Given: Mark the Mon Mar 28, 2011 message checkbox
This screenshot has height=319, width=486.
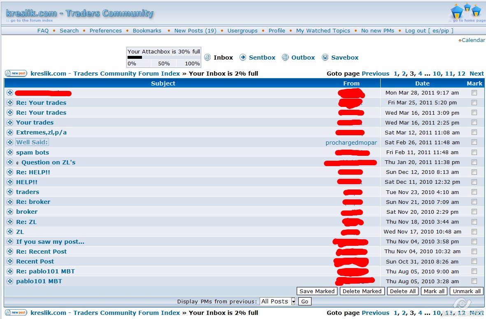Looking at the screenshot, I should [x=474, y=92].
